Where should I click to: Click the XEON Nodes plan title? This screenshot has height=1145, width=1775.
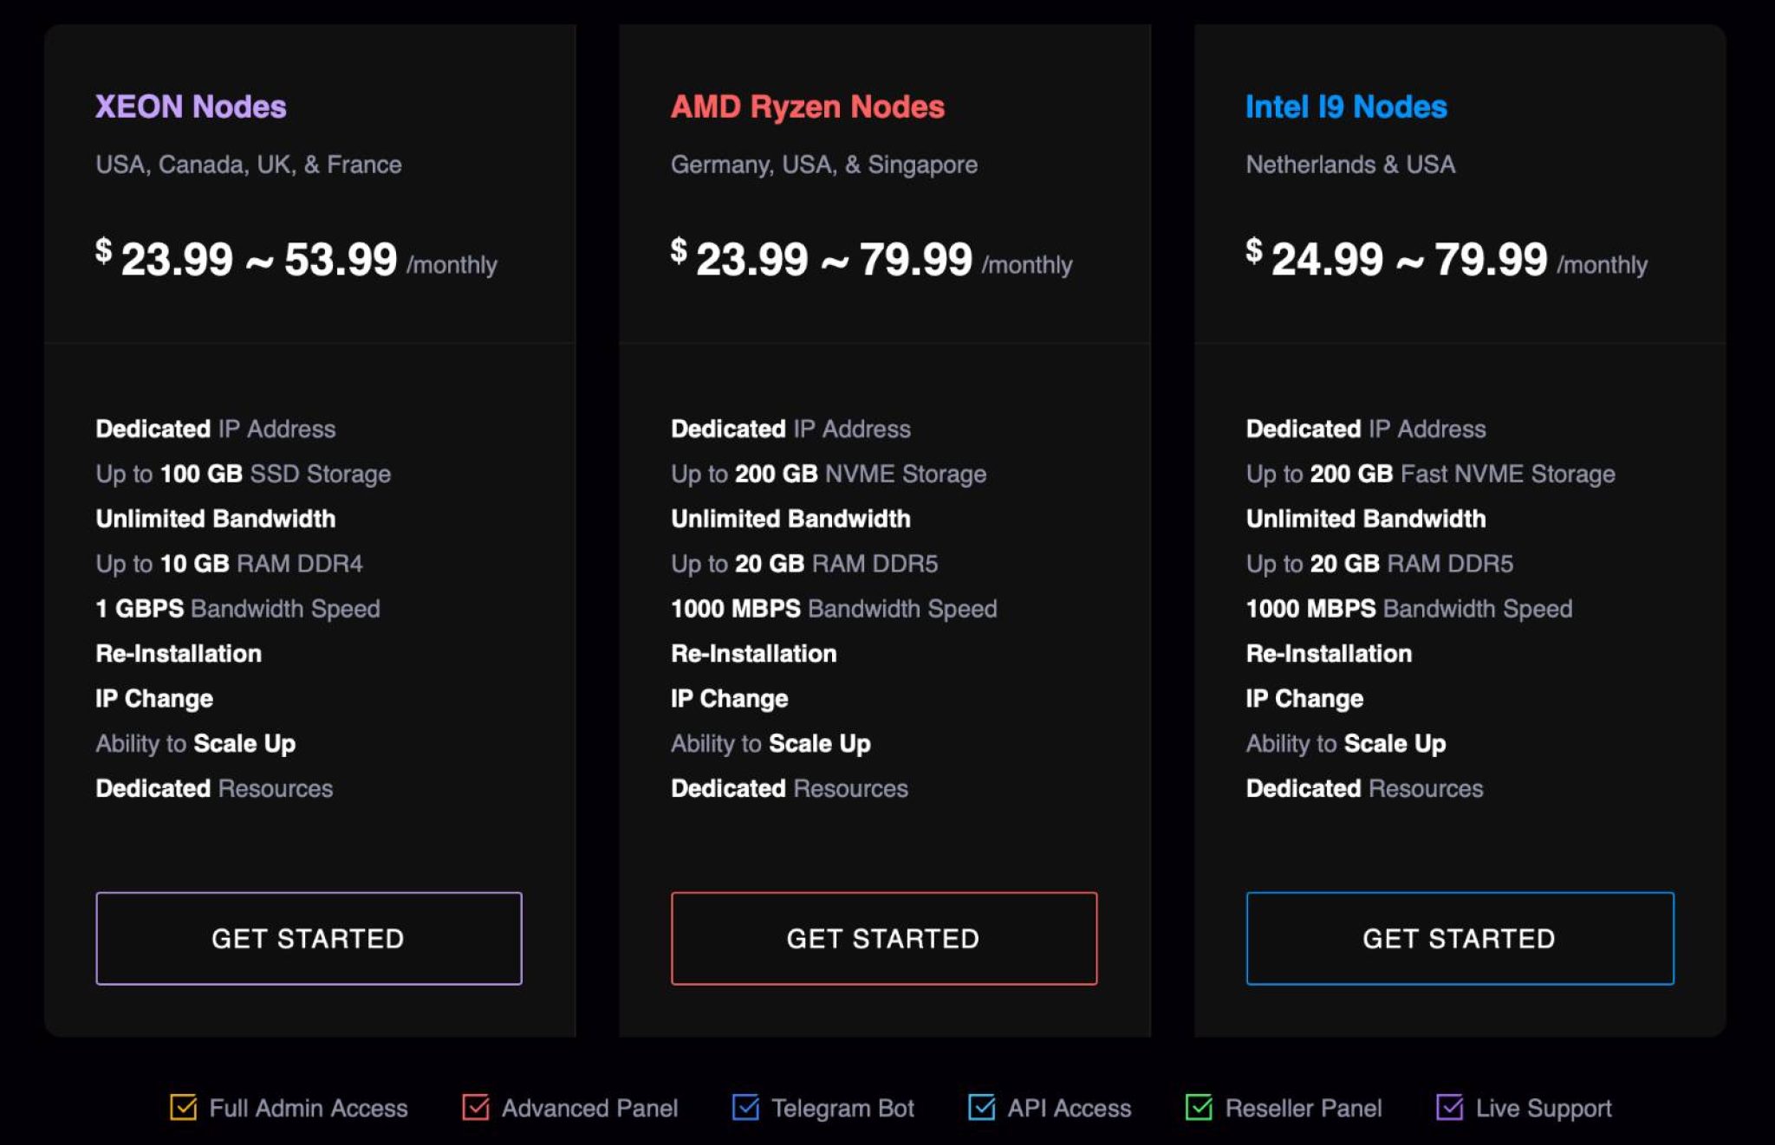(x=191, y=107)
